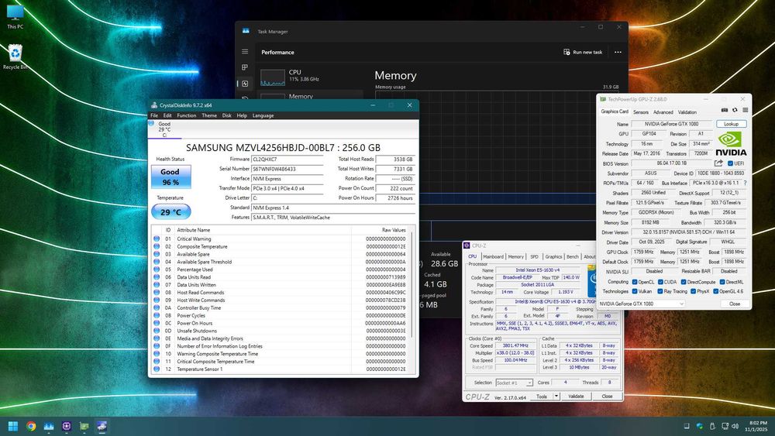Image resolution: width=775 pixels, height=436 pixels.
Task: Toggle the DirectCompute checkbox
Action: point(684,282)
